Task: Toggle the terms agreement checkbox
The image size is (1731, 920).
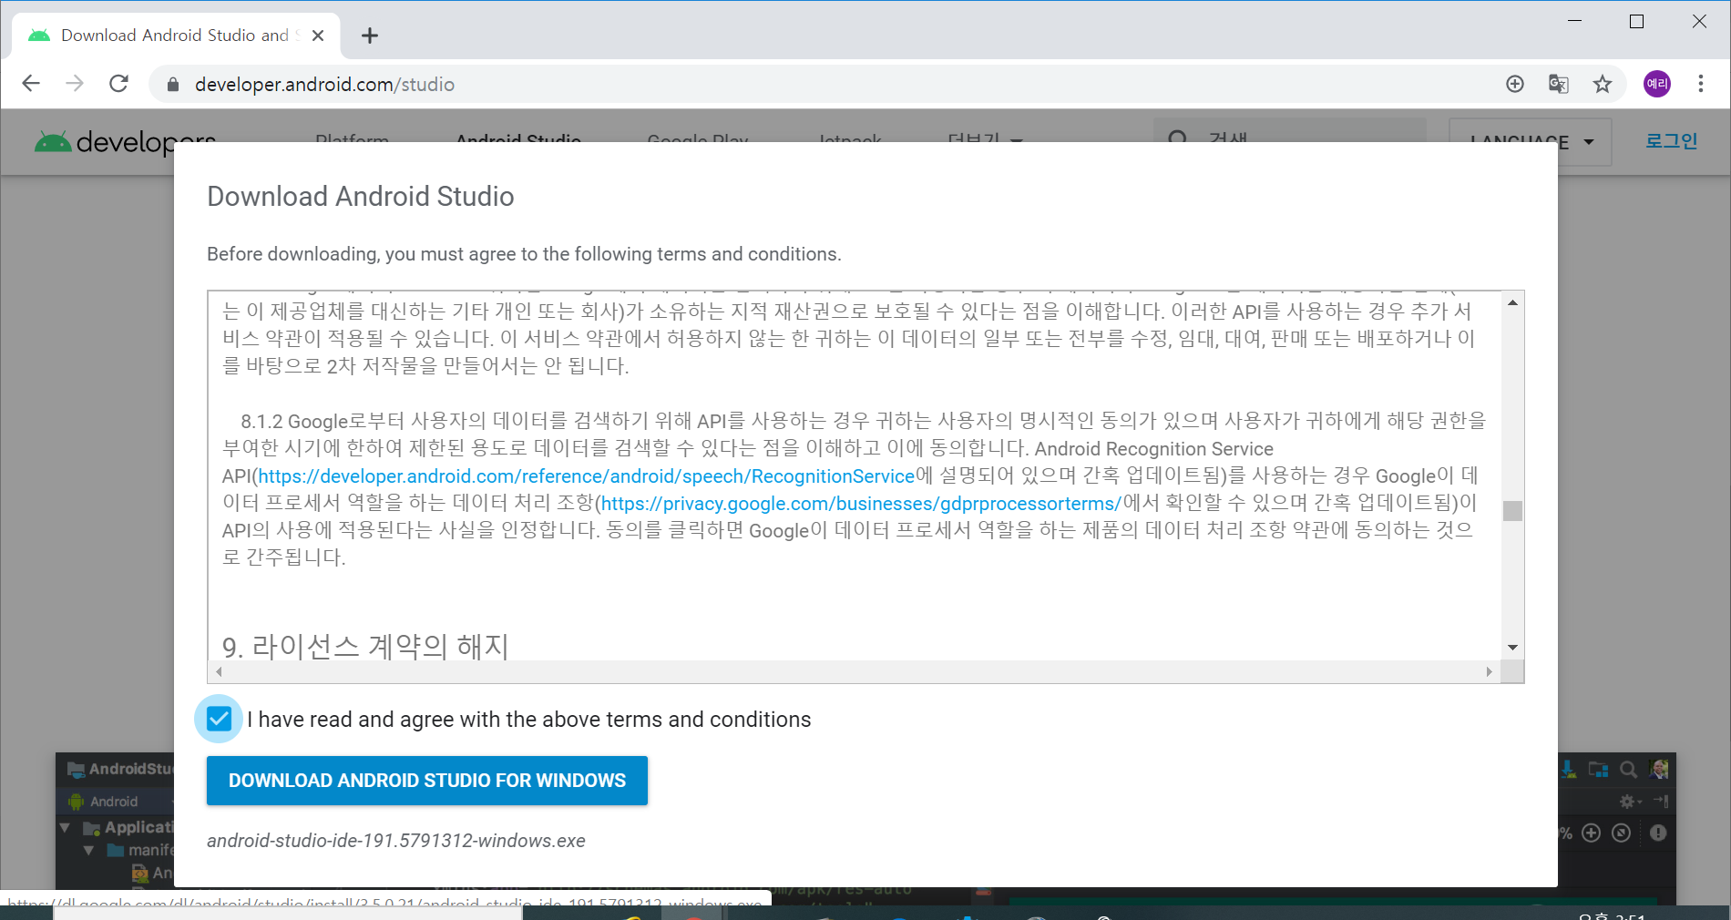Action: (219, 719)
